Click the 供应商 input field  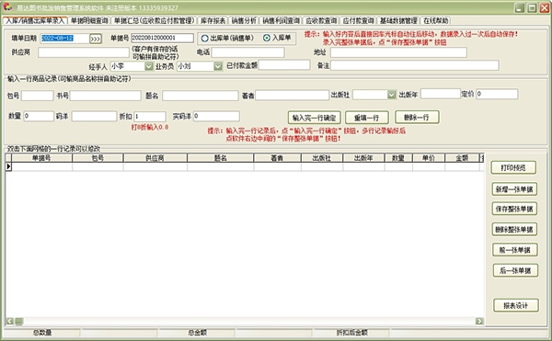point(84,52)
